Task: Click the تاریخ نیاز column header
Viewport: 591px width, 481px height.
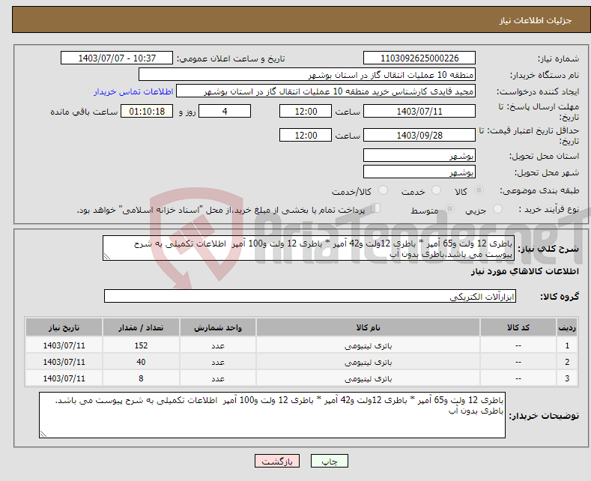Action: coord(64,327)
